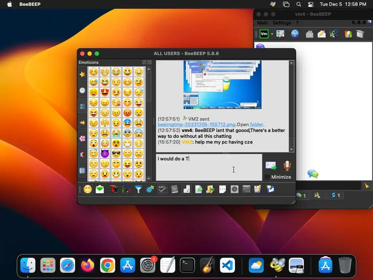Screen dimensions: 373x280
Task: Open the ? help menu in vm4 window
Action: click(297, 23)
